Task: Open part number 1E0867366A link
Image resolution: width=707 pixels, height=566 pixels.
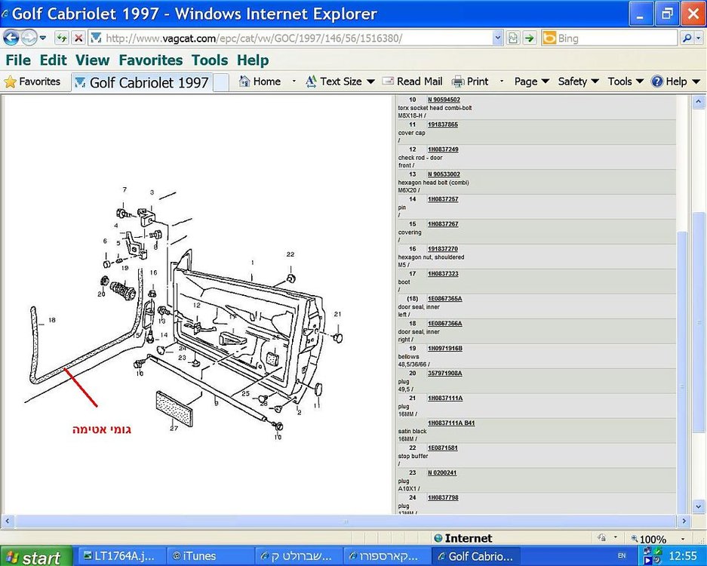Action: pyautogui.click(x=444, y=323)
